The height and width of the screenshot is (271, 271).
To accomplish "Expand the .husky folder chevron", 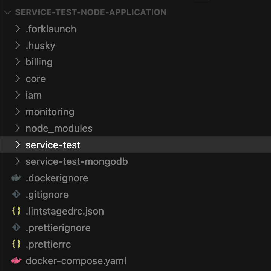I will point(17,46).
